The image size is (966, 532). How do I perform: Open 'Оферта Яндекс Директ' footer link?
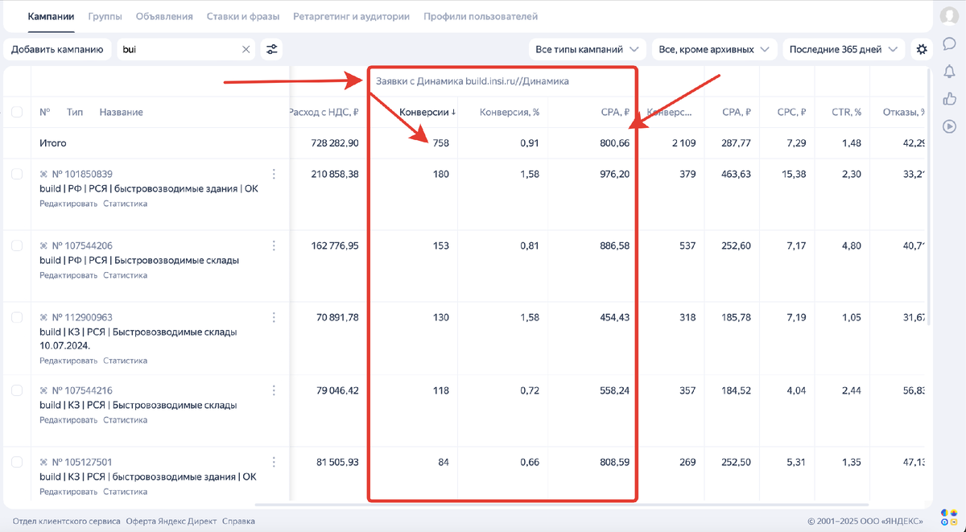(x=171, y=521)
